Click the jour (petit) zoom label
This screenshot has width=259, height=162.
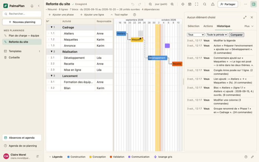click(x=161, y=4)
